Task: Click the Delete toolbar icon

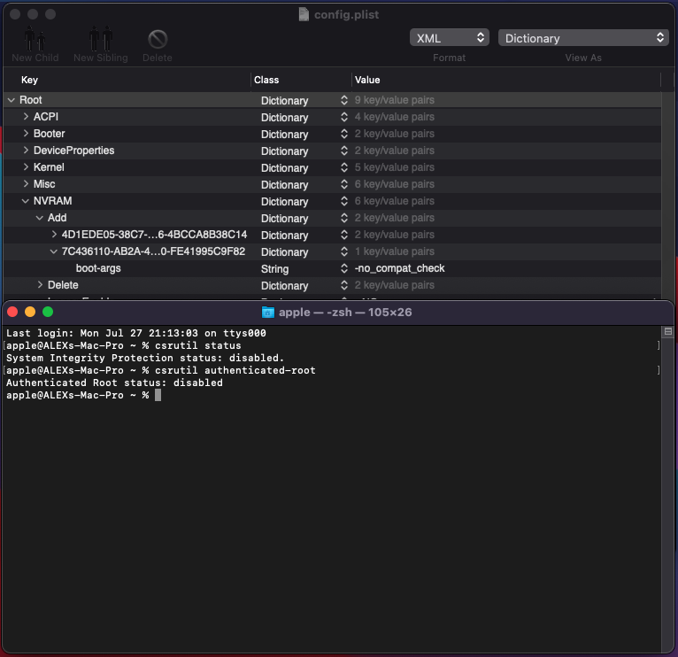Action: click(158, 40)
